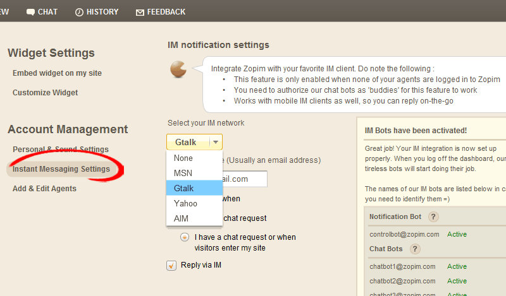Open Add & Edit Agents
The height and width of the screenshot is (296, 506).
pyautogui.click(x=44, y=189)
